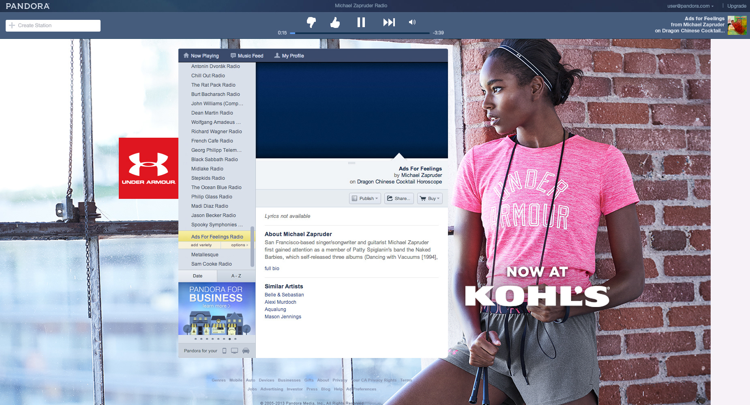750x405 pixels.
Task: Play The Rat Pack Radio station
Action: click(x=213, y=85)
